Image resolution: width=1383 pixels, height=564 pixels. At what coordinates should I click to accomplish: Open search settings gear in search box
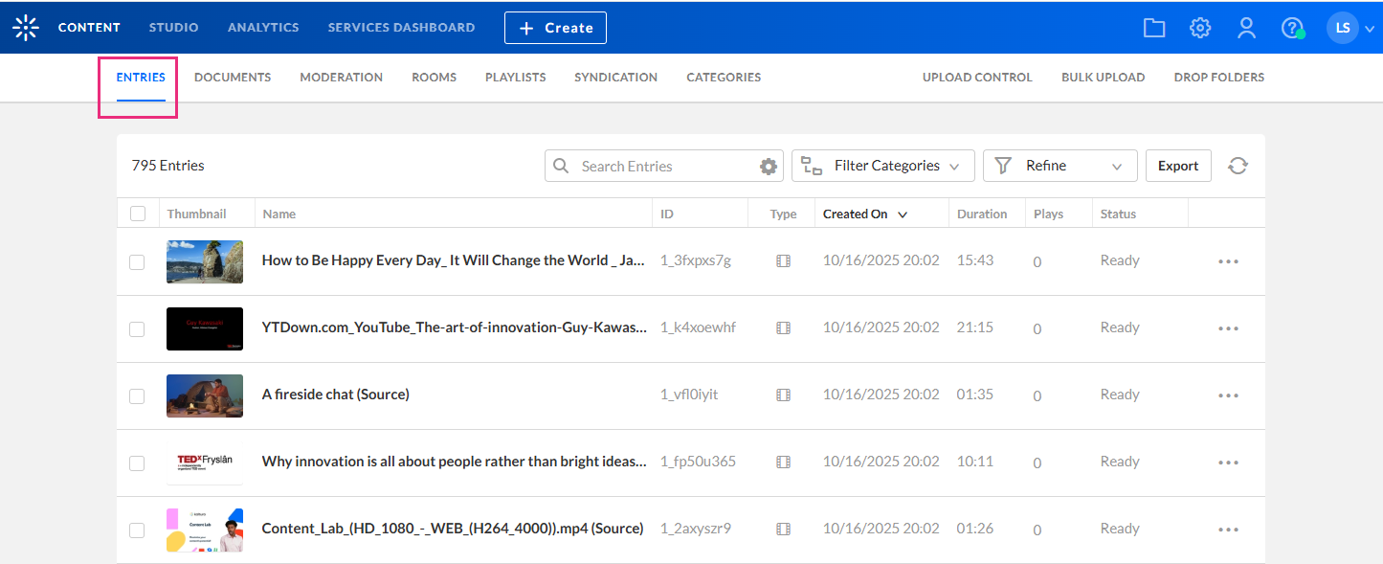coord(768,167)
